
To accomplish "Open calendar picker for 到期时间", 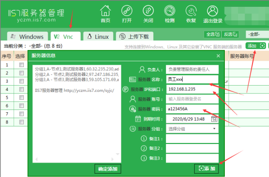I will [x=214, y=119].
